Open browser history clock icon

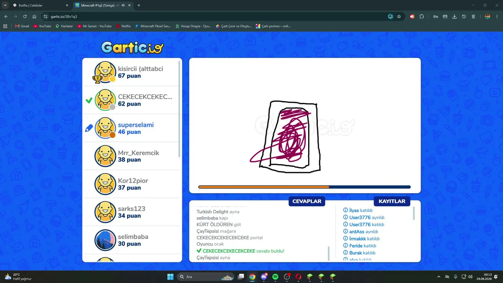click(x=464, y=17)
